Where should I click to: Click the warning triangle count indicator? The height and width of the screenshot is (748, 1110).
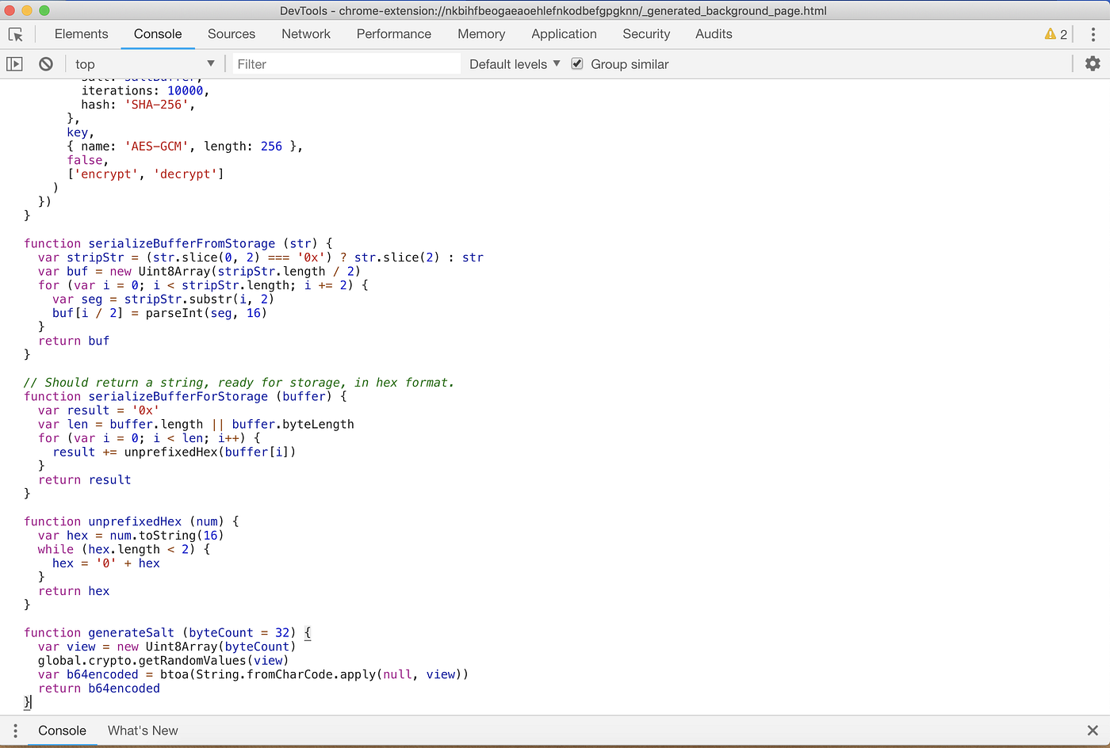click(1056, 34)
